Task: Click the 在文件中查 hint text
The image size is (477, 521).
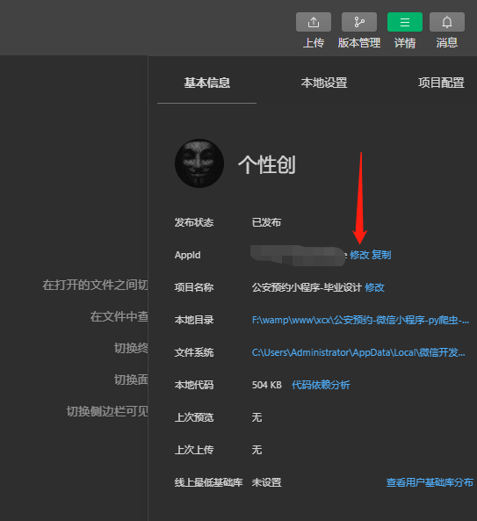Action: pyautogui.click(x=119, y=316)
